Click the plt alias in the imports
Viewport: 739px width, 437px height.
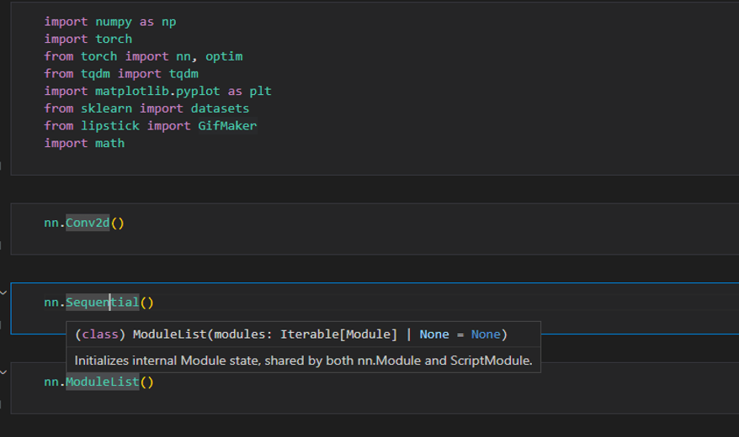[260, 91]
